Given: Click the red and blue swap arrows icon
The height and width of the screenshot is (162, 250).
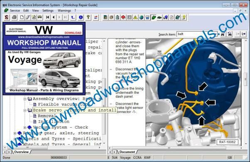Looking at the screenshot, I should [x=96, y=17].
